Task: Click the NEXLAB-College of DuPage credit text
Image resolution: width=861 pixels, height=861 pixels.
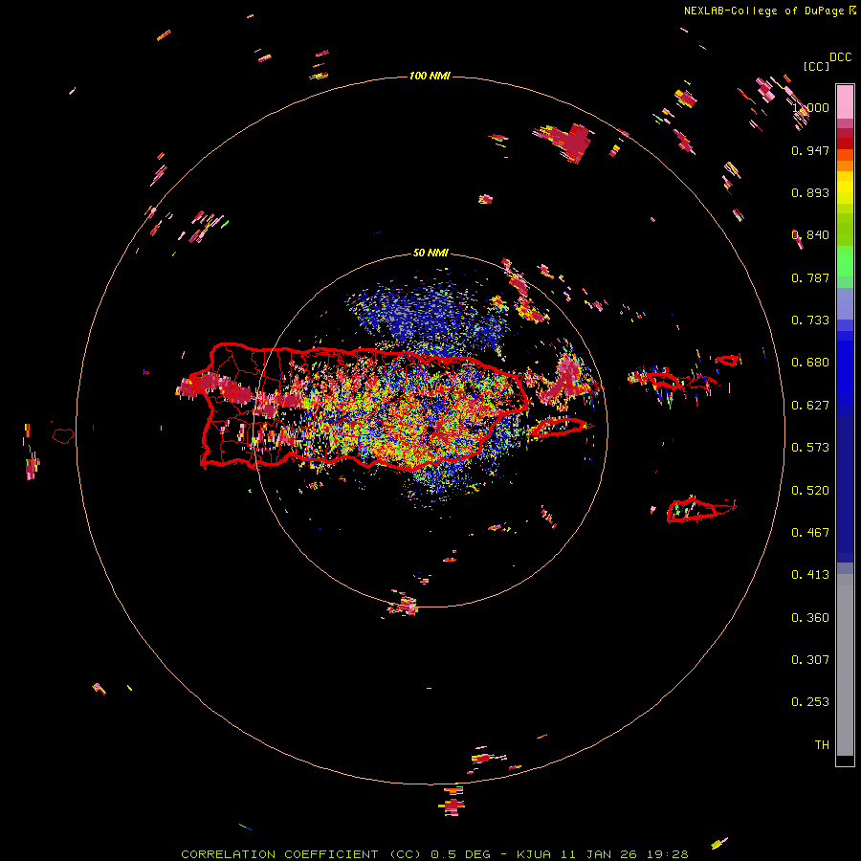Action: click(x=763, y=11)
